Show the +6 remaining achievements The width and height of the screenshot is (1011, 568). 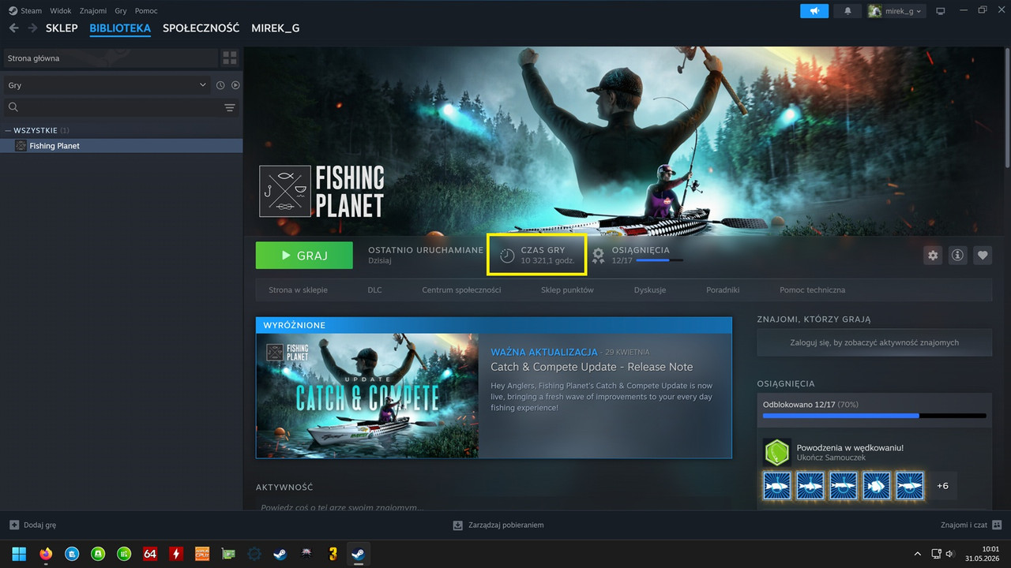pyautogui.click(x=942, y=486)
